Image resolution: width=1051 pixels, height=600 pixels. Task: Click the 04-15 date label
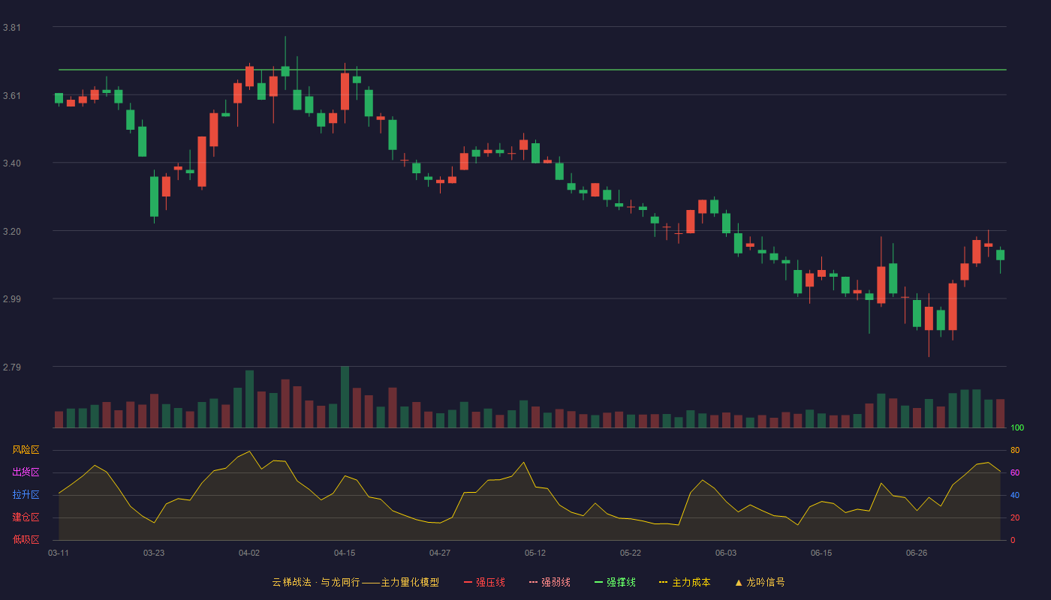(x=345, y=553)
